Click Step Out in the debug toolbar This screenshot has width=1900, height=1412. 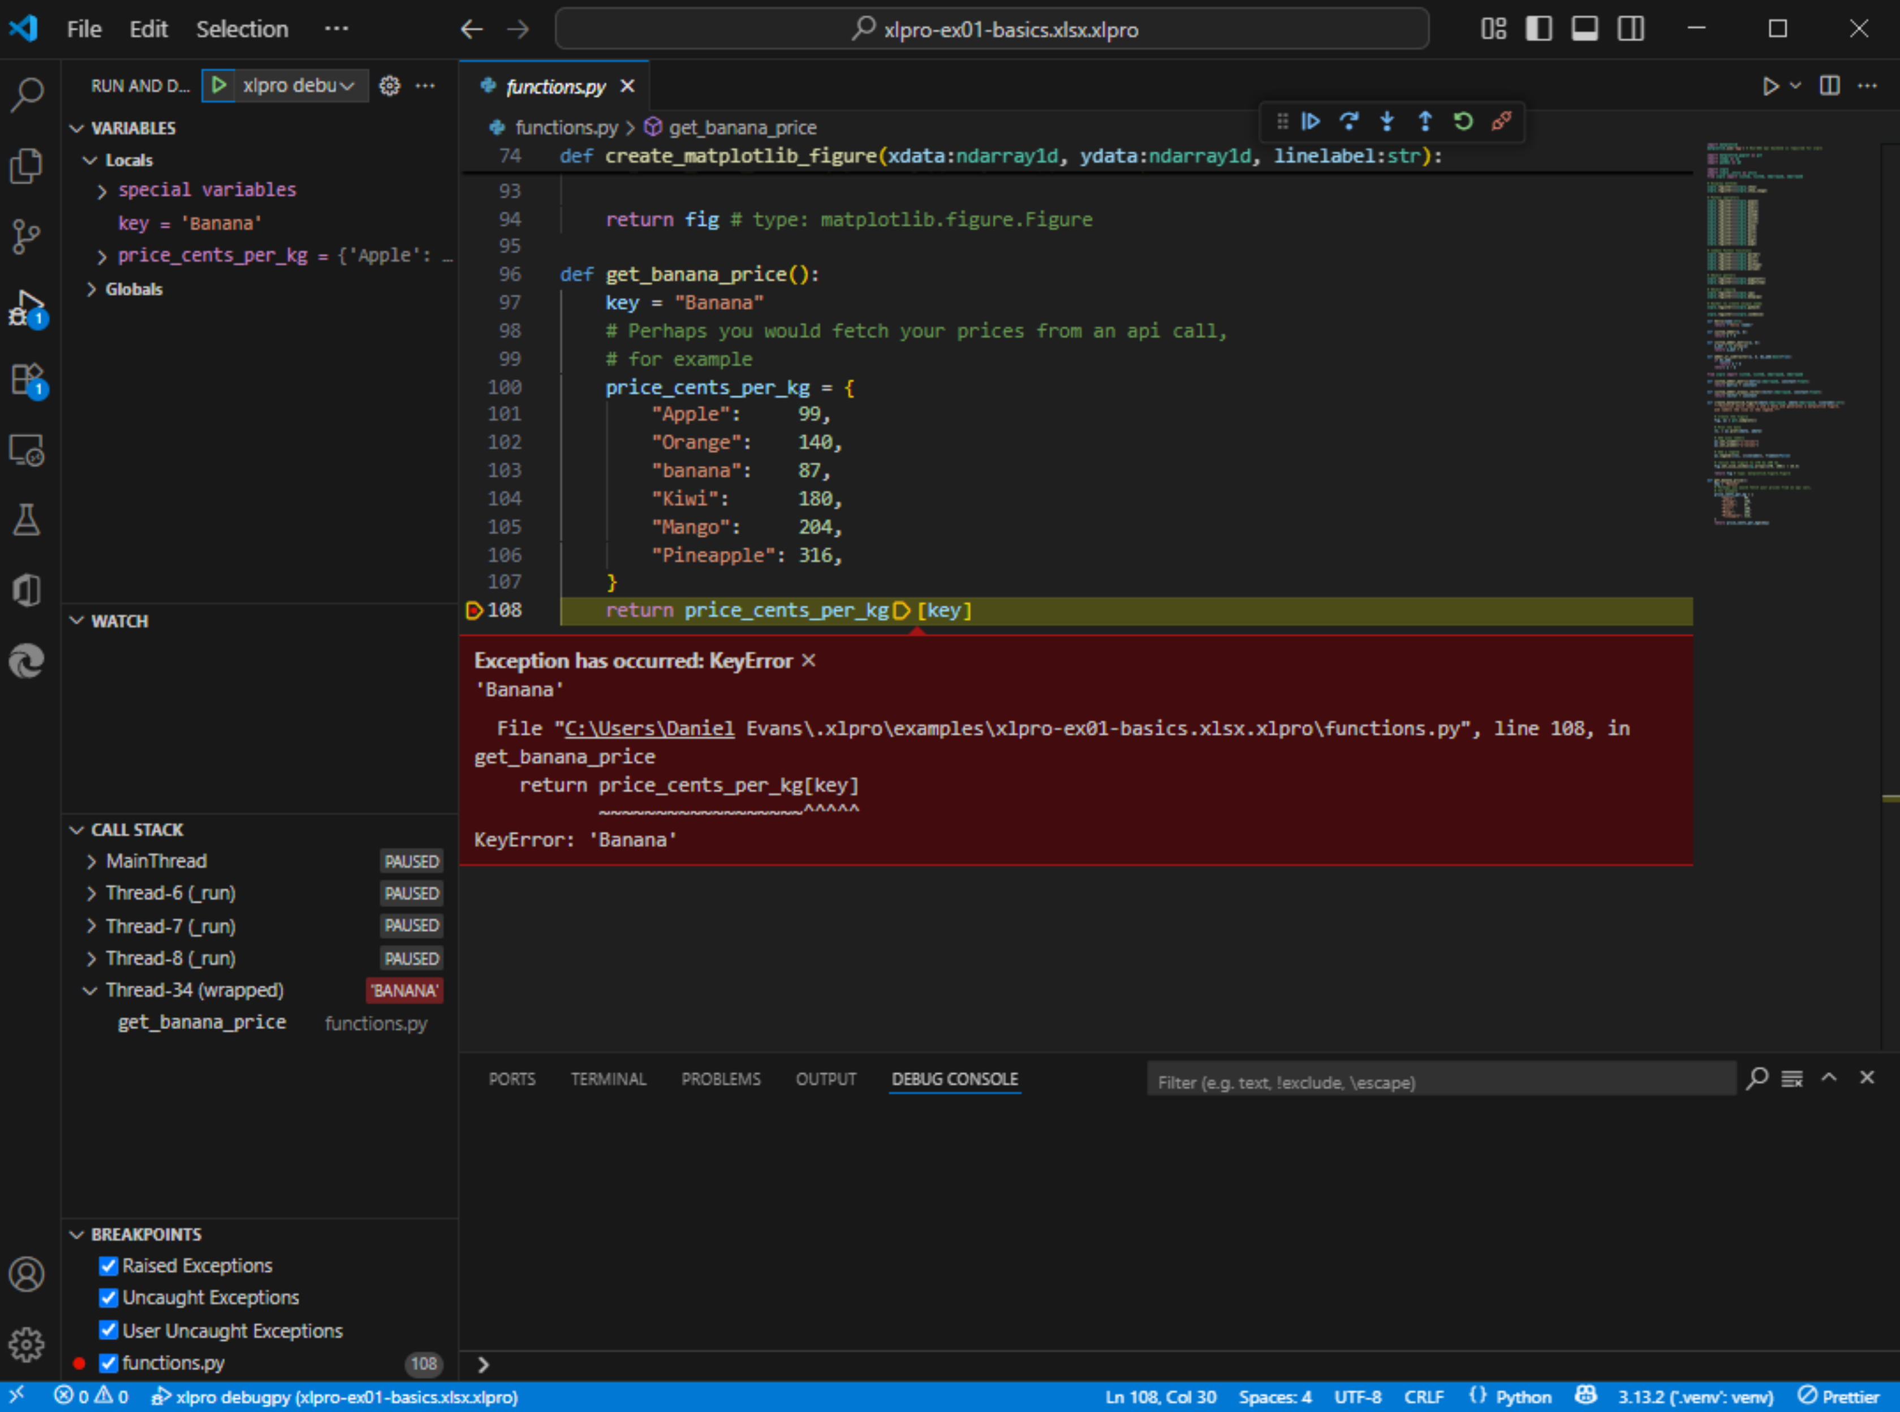point(1425,122)
